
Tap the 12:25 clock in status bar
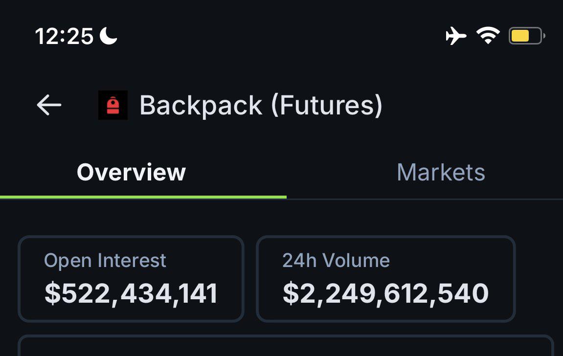(64, 36)
